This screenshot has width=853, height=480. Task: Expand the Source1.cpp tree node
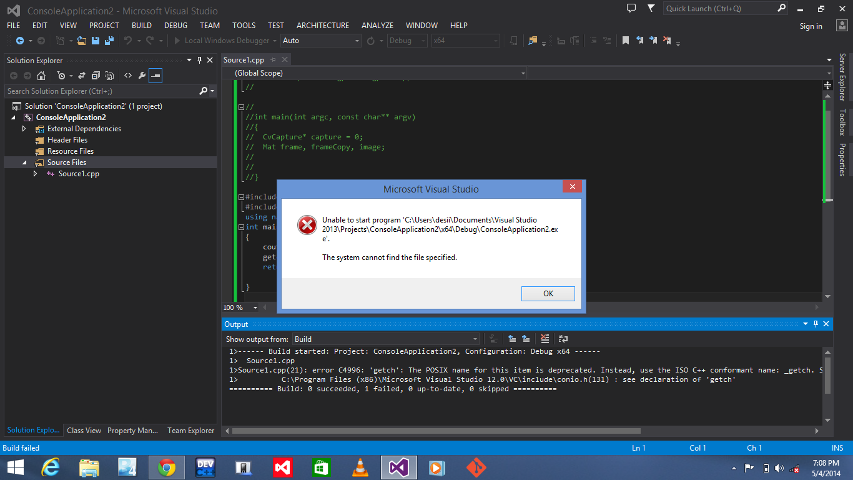click(36, 174)
